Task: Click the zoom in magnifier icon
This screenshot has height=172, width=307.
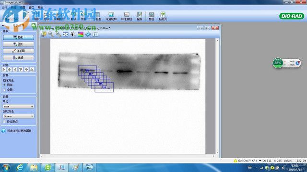Action: point(51,34)
